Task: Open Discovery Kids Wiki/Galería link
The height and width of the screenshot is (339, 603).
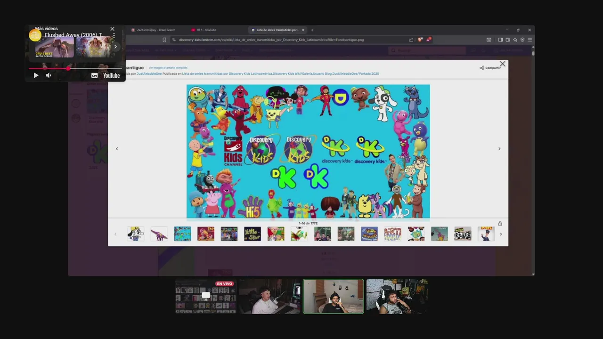Action: 292,73
